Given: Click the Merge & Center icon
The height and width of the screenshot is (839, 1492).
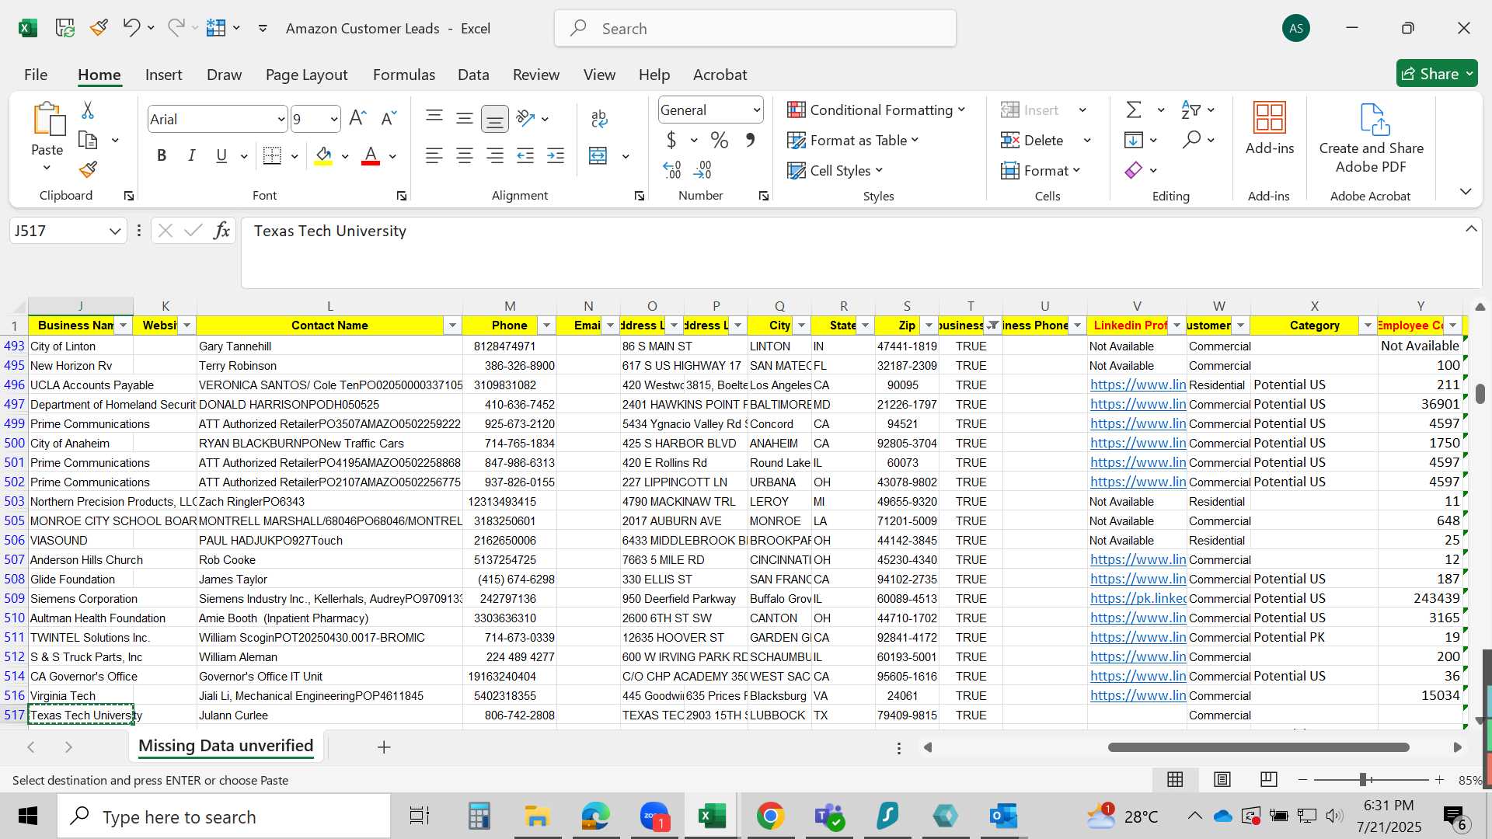Looking at the screenshot, I should tap(598, 155).
